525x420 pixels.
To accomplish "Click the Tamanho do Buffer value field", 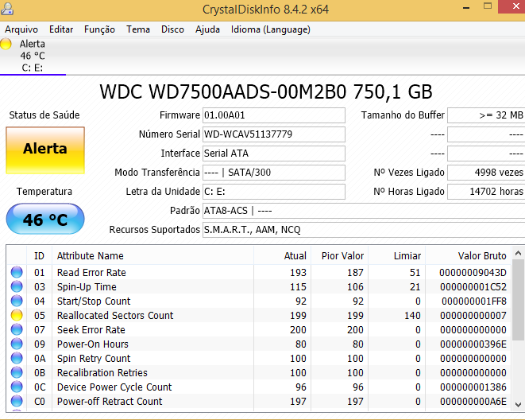I will pos(486,115).
